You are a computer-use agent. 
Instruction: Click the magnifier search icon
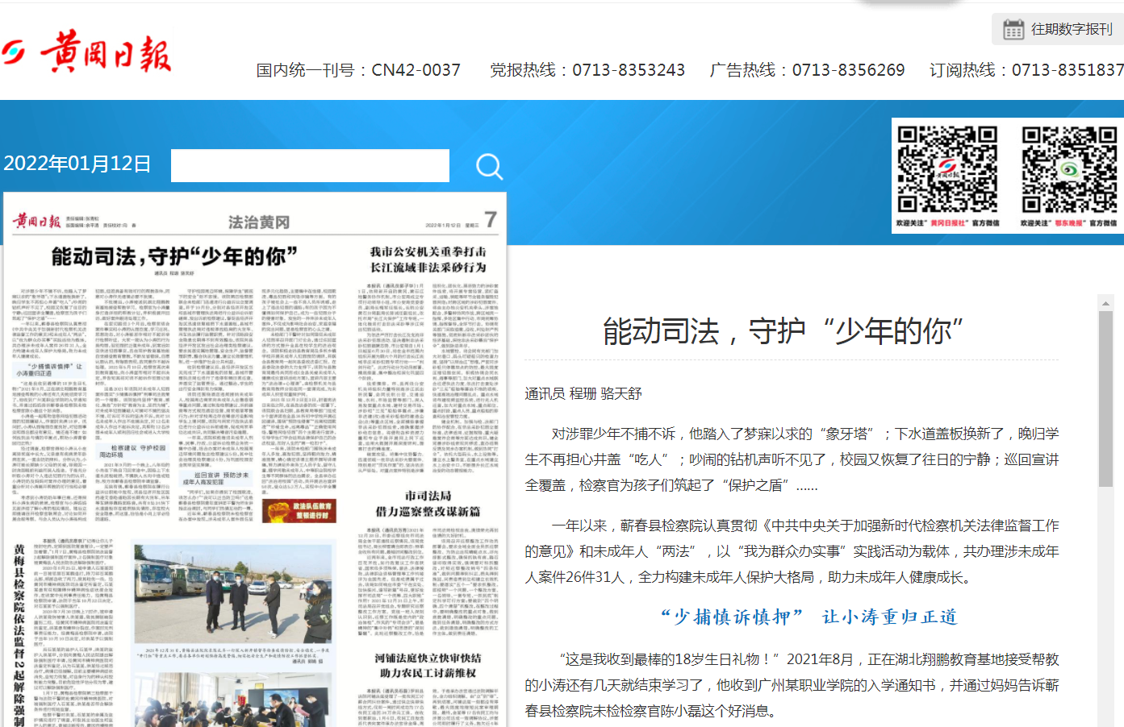click(489, 166)
